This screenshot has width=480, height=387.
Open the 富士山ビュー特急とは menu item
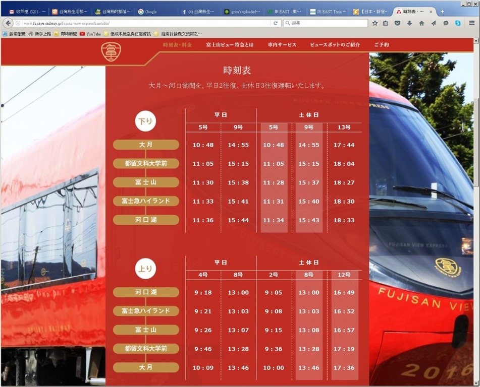tap(230, 45)
